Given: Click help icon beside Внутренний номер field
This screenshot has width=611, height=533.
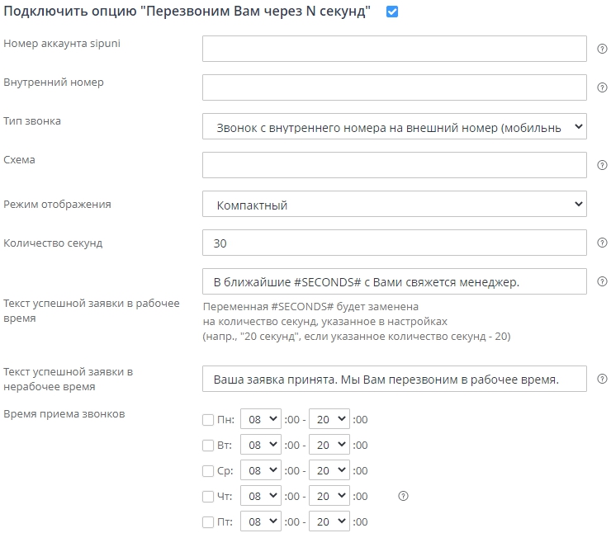Looking at the screenshot, I should pyautogui.click(x=602, y=87).
